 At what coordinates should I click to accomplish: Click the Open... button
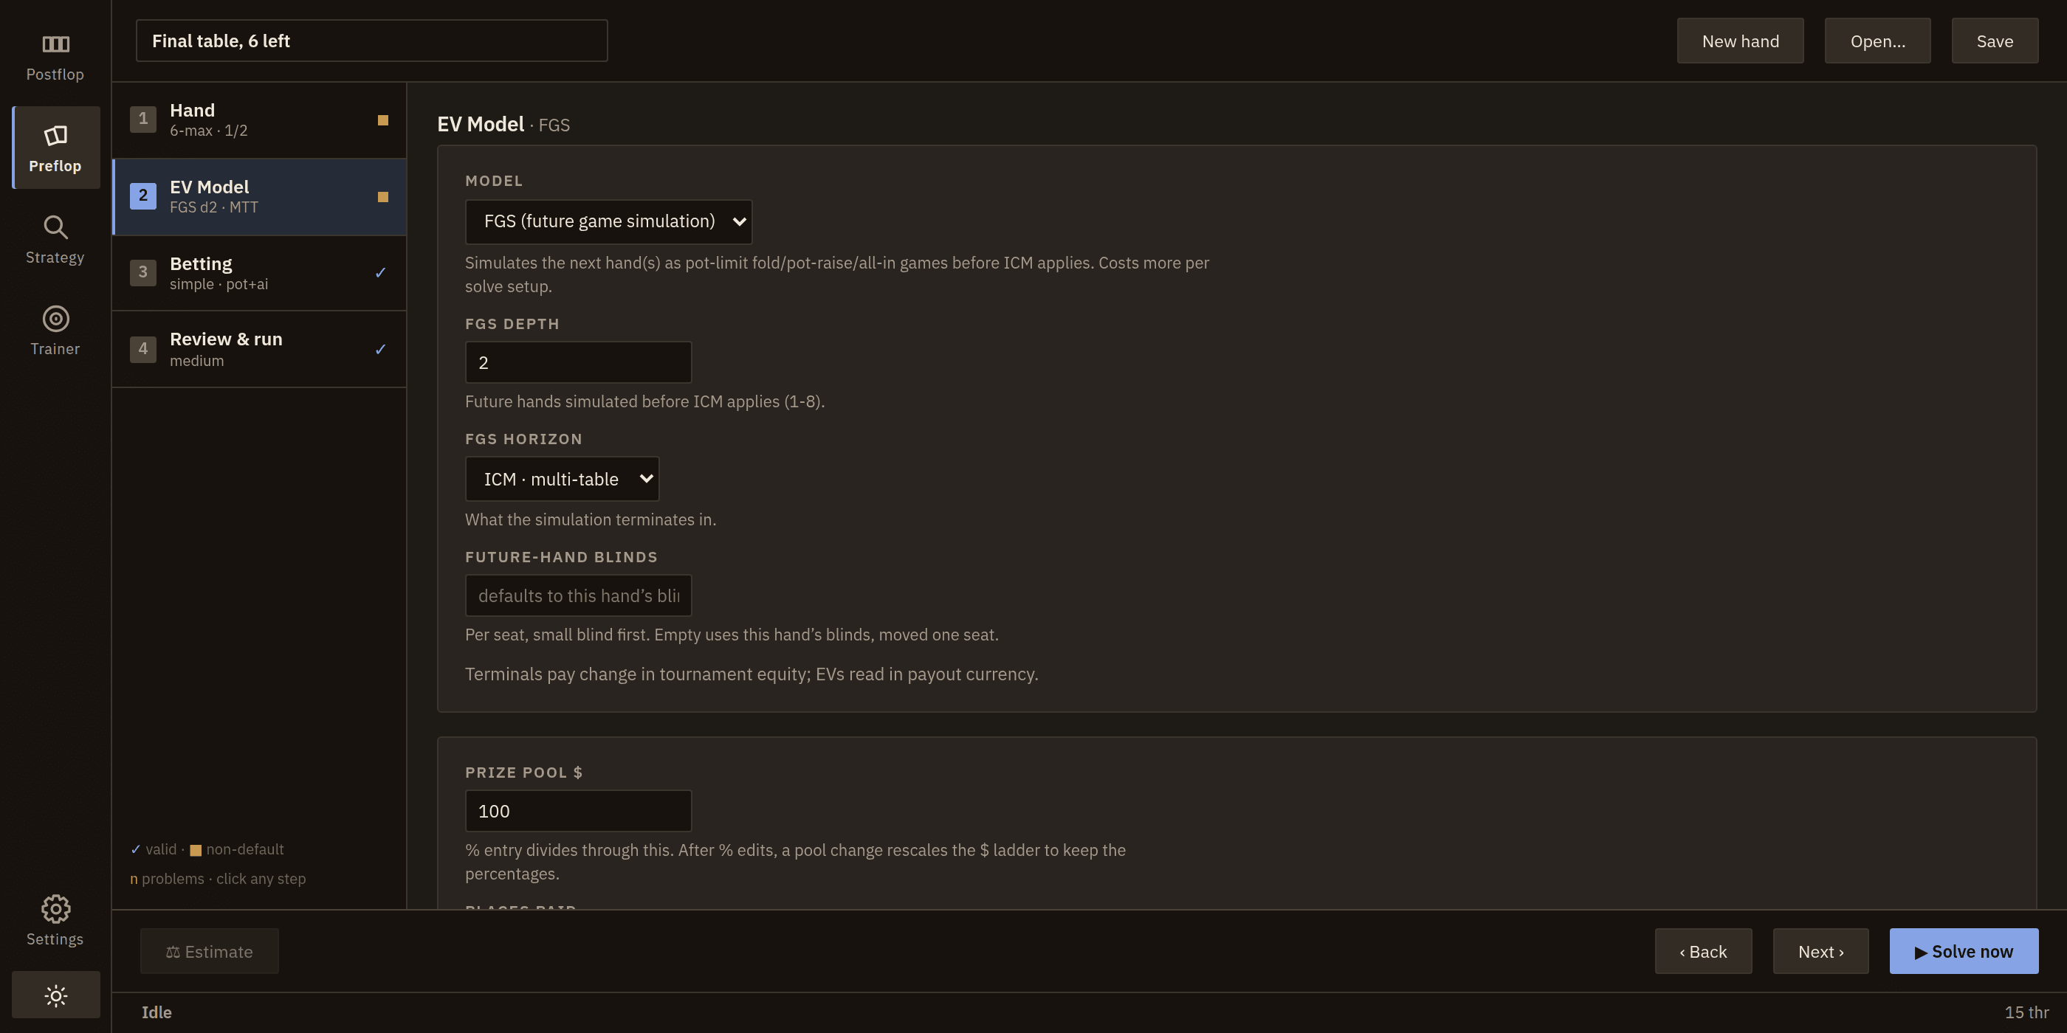(x=1877, y=41)
